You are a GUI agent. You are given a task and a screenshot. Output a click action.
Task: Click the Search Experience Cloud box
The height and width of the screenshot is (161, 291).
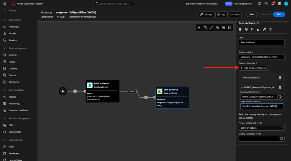coord(114,3)
